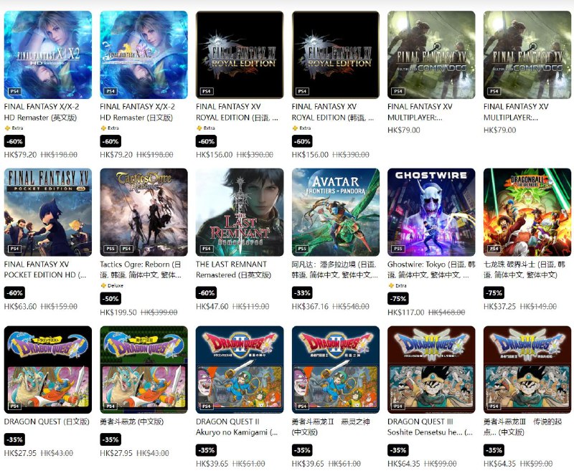574x471 pixels.
Task: Open FINAL FANTASY XV ROYAL EDITION (日语) title link
Action: [237, 112]
